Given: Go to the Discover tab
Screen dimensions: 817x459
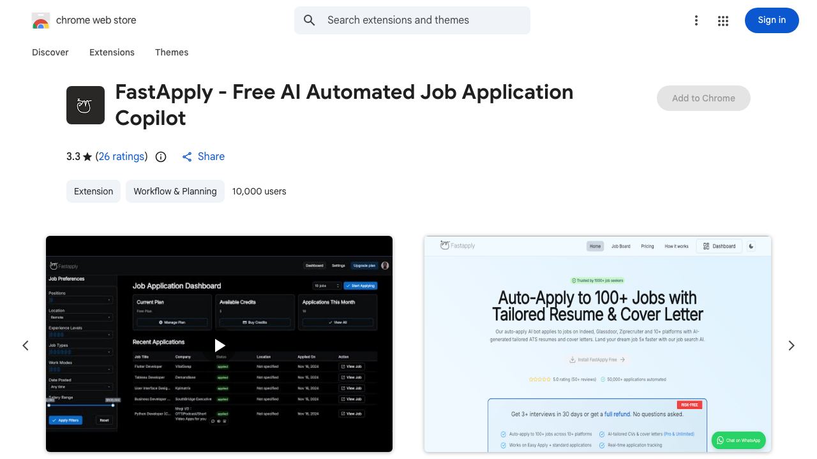Looking at the screenshot, I should [50, 52].
